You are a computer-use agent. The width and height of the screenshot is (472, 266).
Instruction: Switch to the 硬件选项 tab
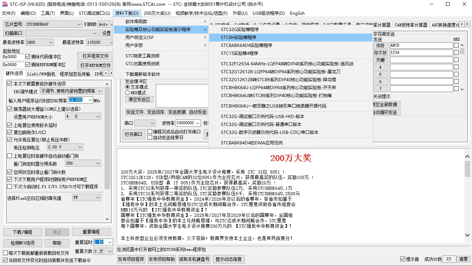(14, 73)
